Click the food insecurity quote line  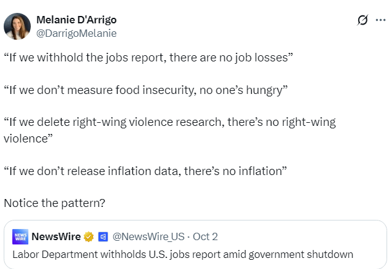146,90
